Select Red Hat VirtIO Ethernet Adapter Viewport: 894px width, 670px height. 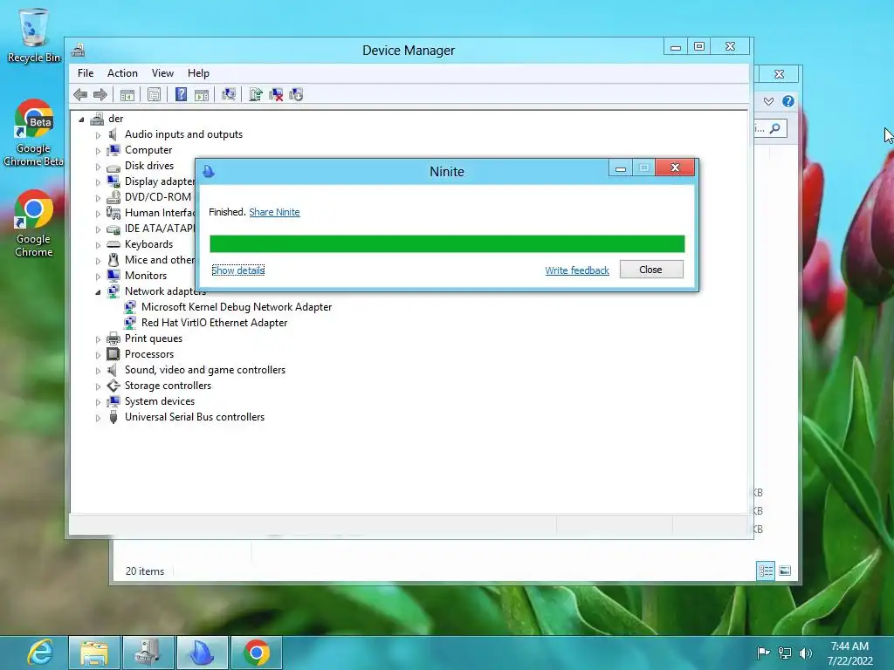(215, 323)
